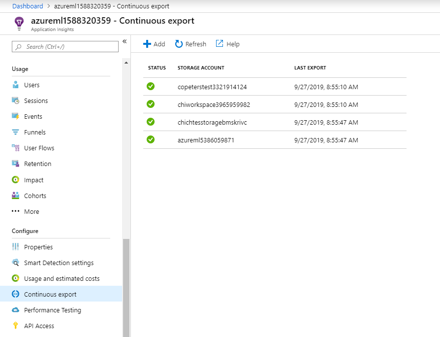Image resolution: width=440 pixels, height=337 pixels.
Task: Click green status check for copeterstest3321914124
Action: [151, 86]
